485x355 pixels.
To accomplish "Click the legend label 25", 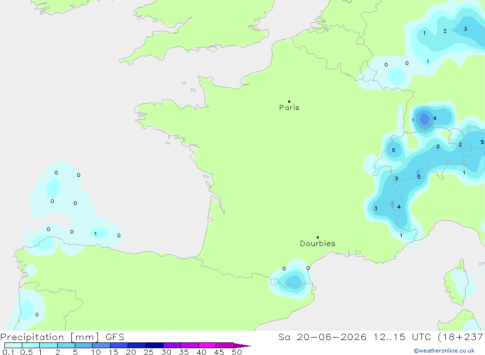I will (x=148, y=352).
